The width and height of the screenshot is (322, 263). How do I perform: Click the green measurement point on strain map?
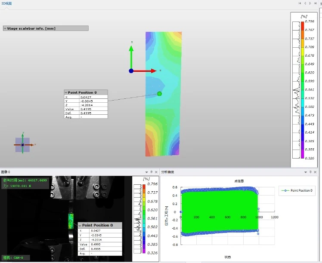click(159, 94)
